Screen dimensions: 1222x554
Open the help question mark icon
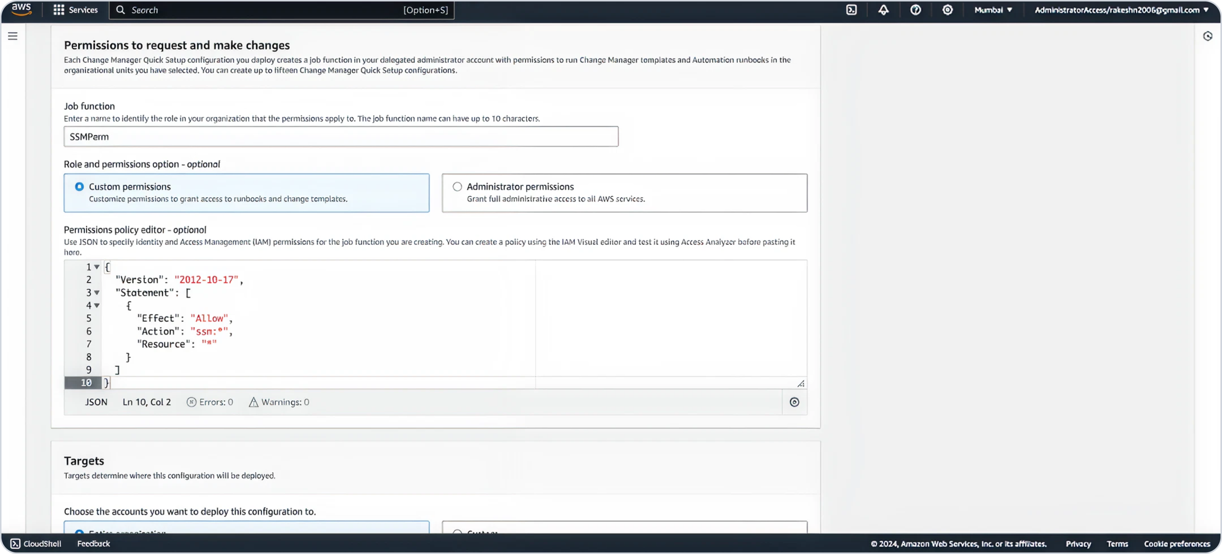coord(915,10)
